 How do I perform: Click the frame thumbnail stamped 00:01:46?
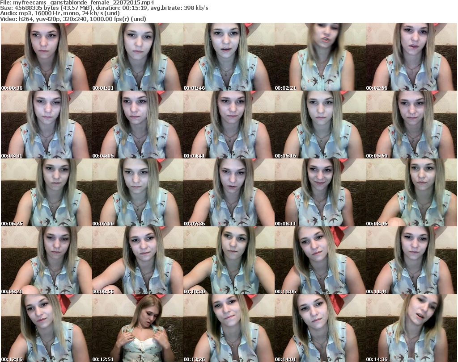point(229,57)
